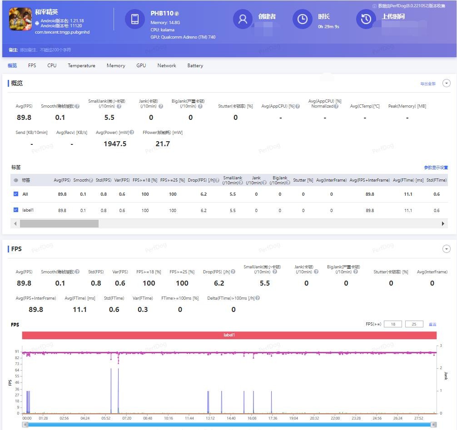Switch to the FPS tab

[x=32, y=65]
